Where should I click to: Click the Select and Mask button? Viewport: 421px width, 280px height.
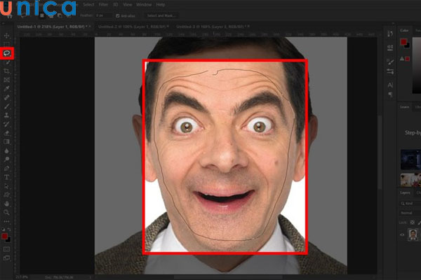[x=161, y=15]
